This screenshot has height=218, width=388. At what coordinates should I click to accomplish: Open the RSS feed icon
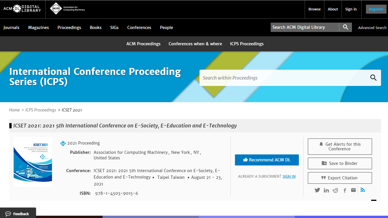click(362, 190)
